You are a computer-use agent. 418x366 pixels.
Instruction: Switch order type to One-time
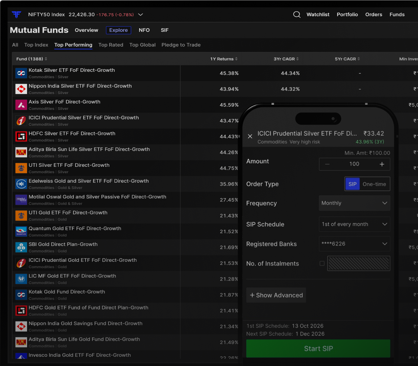(374, 184)
